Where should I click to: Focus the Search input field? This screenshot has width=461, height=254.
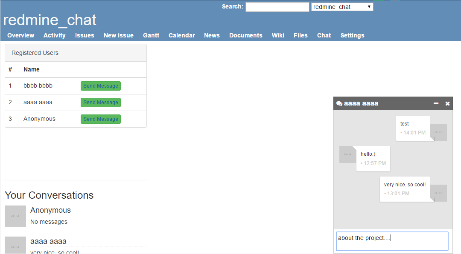(x=277, y=7)
